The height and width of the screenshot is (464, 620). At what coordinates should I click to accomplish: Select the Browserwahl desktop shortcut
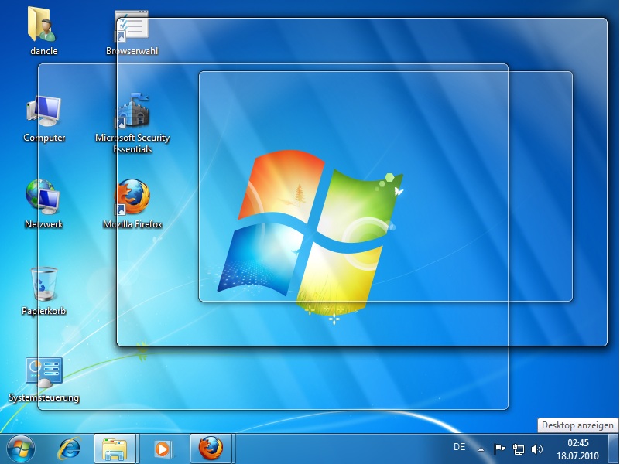pos(131,27)
